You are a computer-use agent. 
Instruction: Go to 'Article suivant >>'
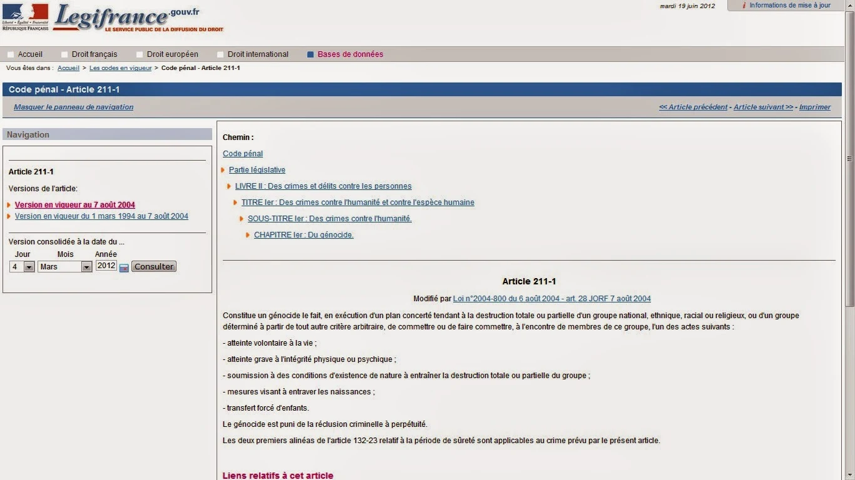[x=764, y=107]
